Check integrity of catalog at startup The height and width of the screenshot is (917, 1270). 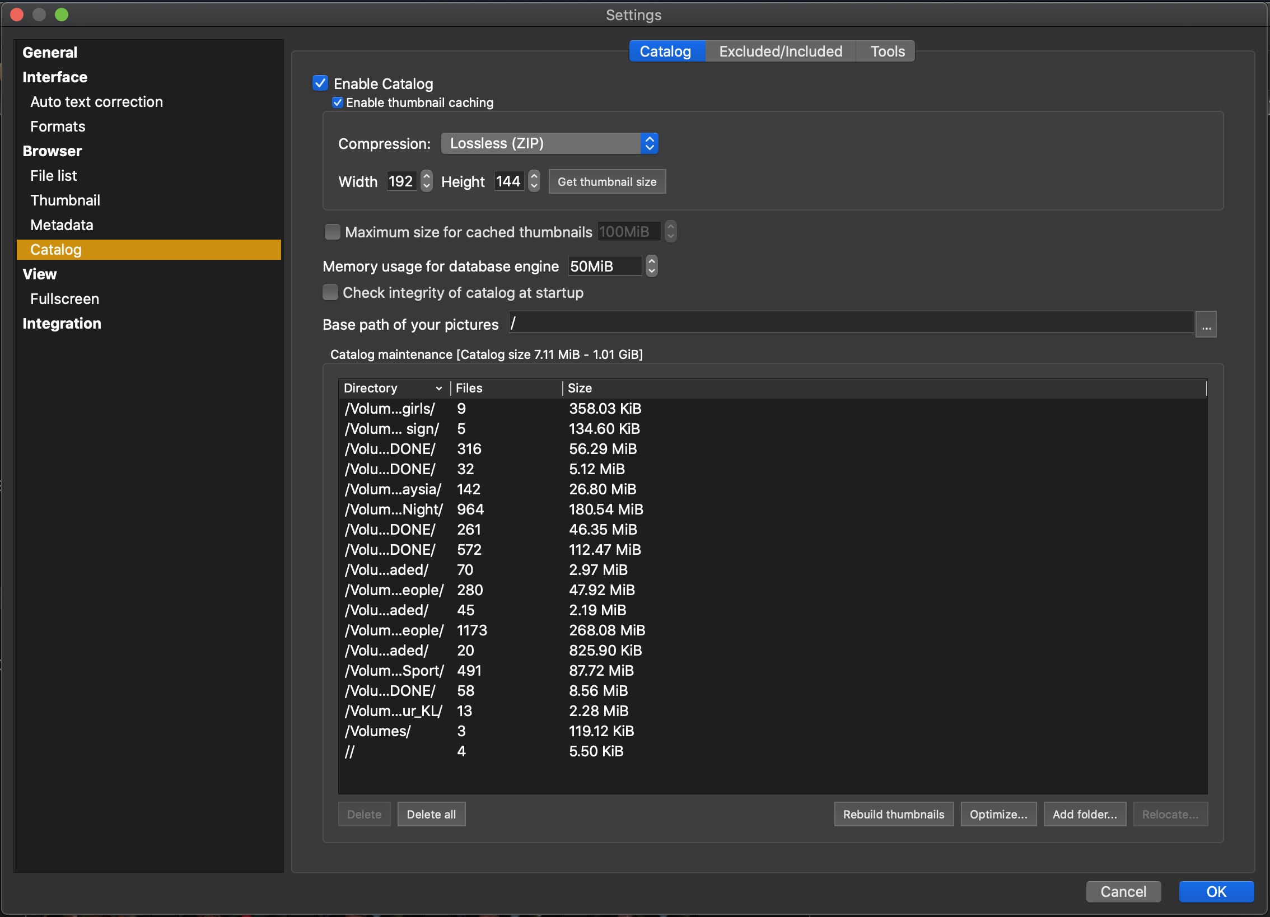[330, 292]
